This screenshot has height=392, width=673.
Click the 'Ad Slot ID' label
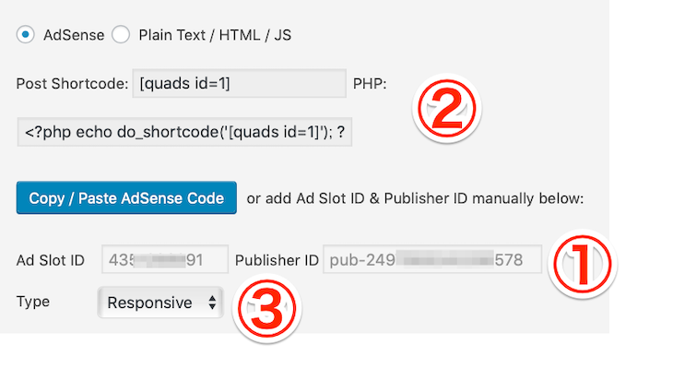(x=50, y=260)
